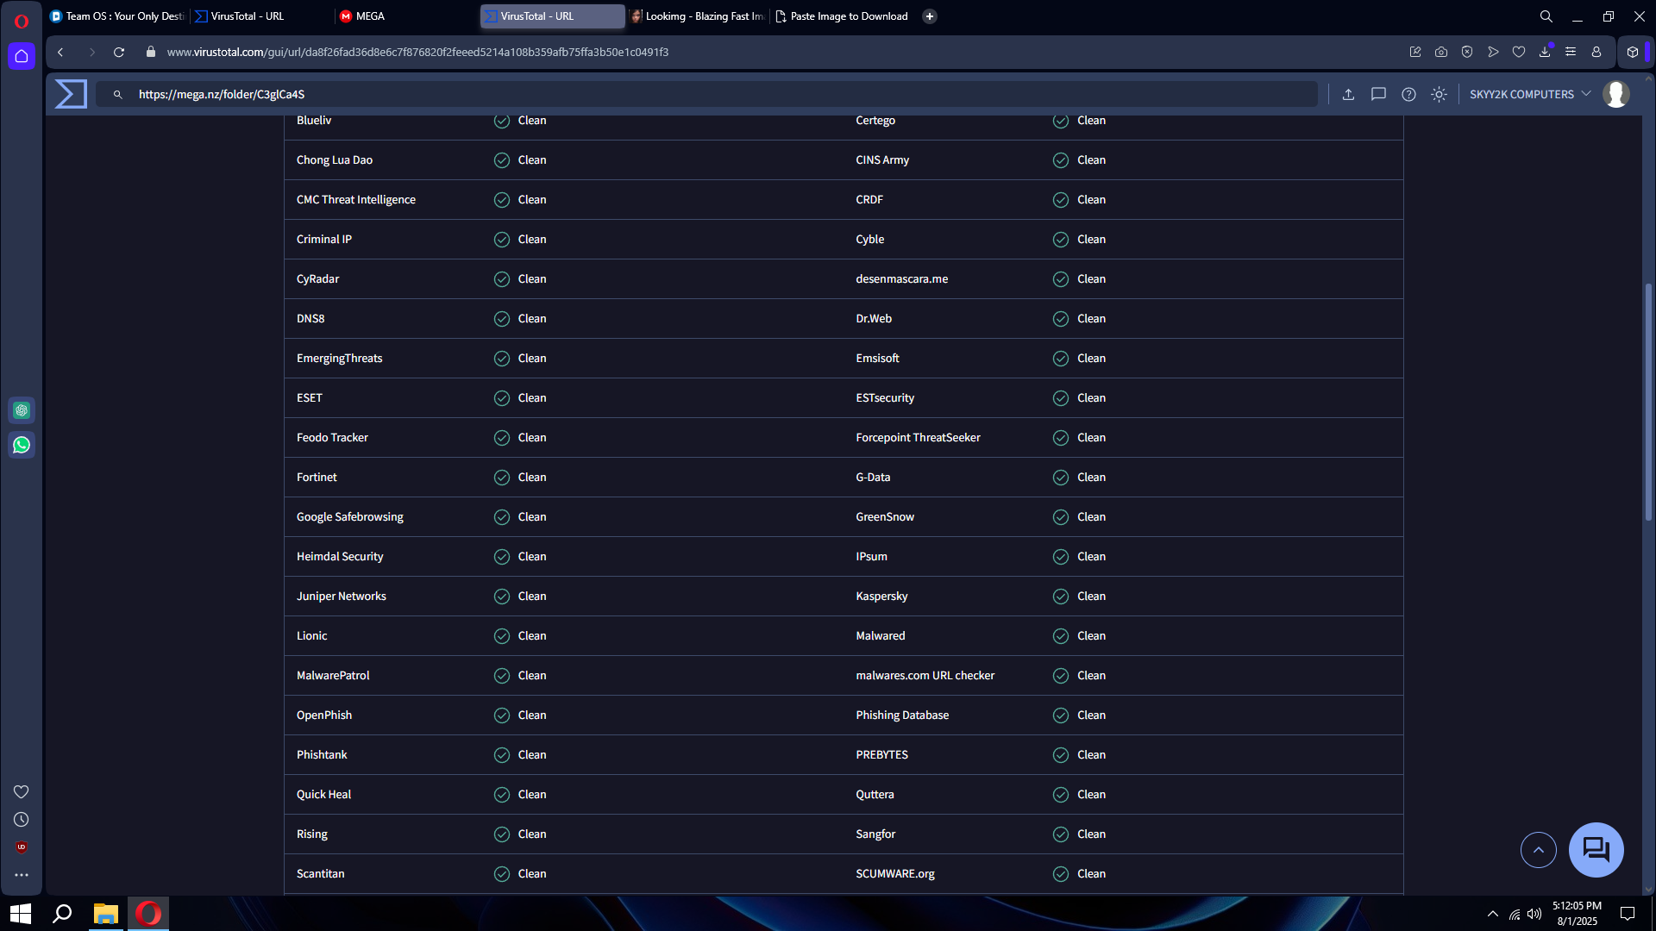
Task: Click the user avatar picture
Action: [1616, 94]
